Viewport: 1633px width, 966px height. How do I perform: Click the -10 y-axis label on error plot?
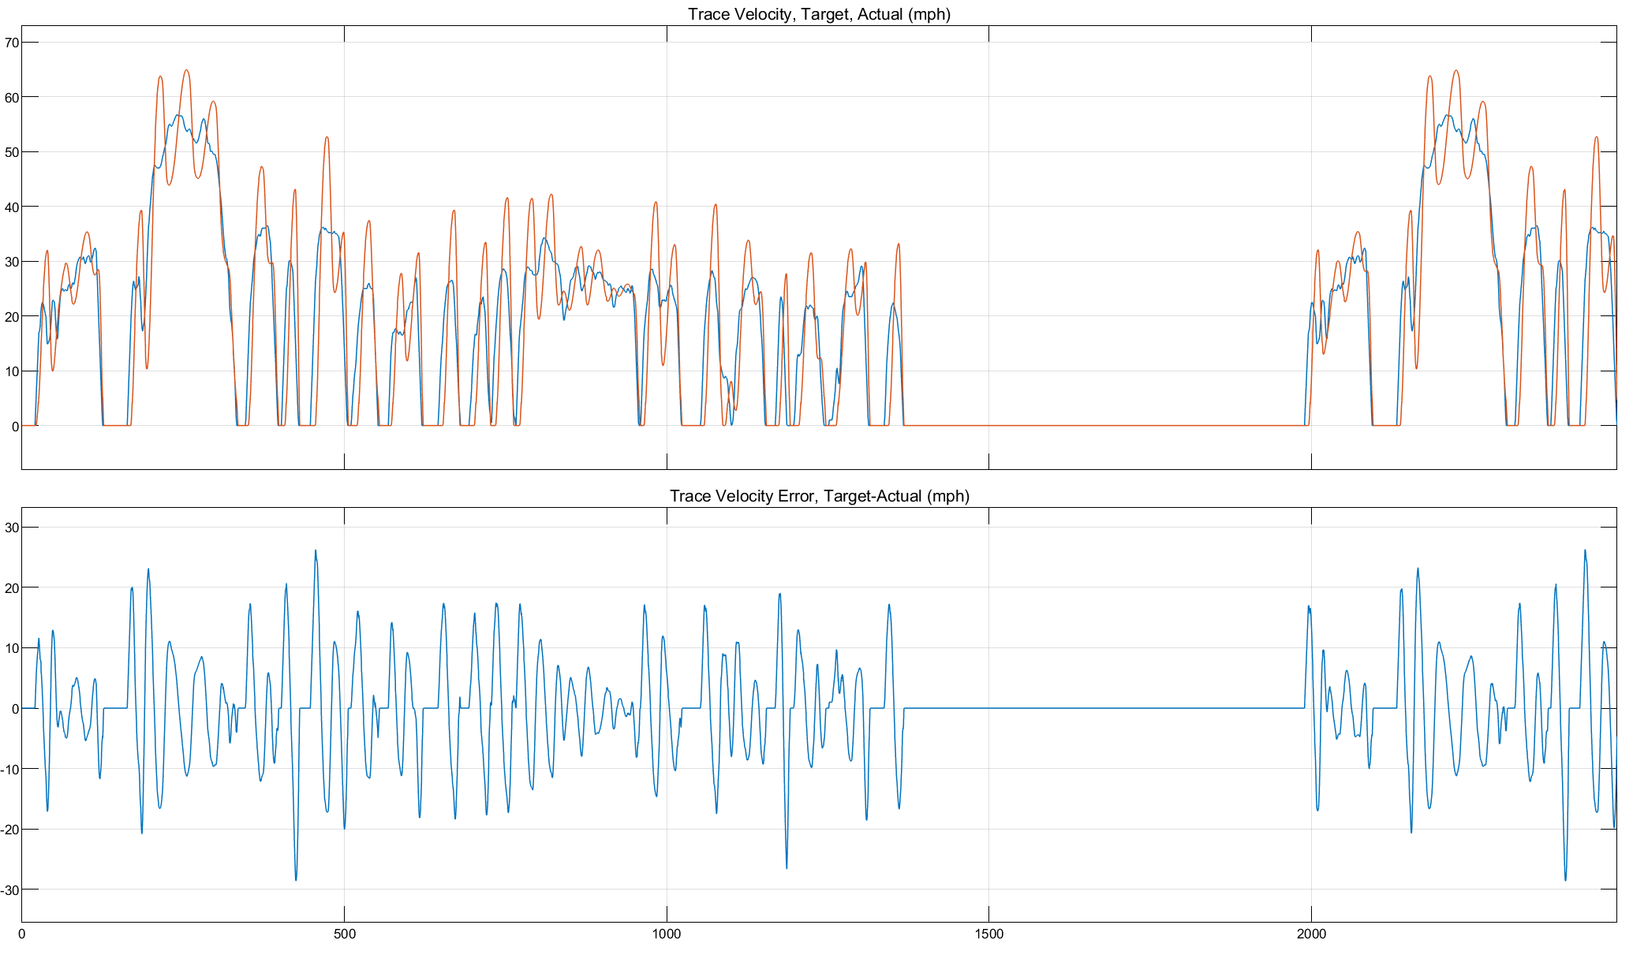point(9,769)
